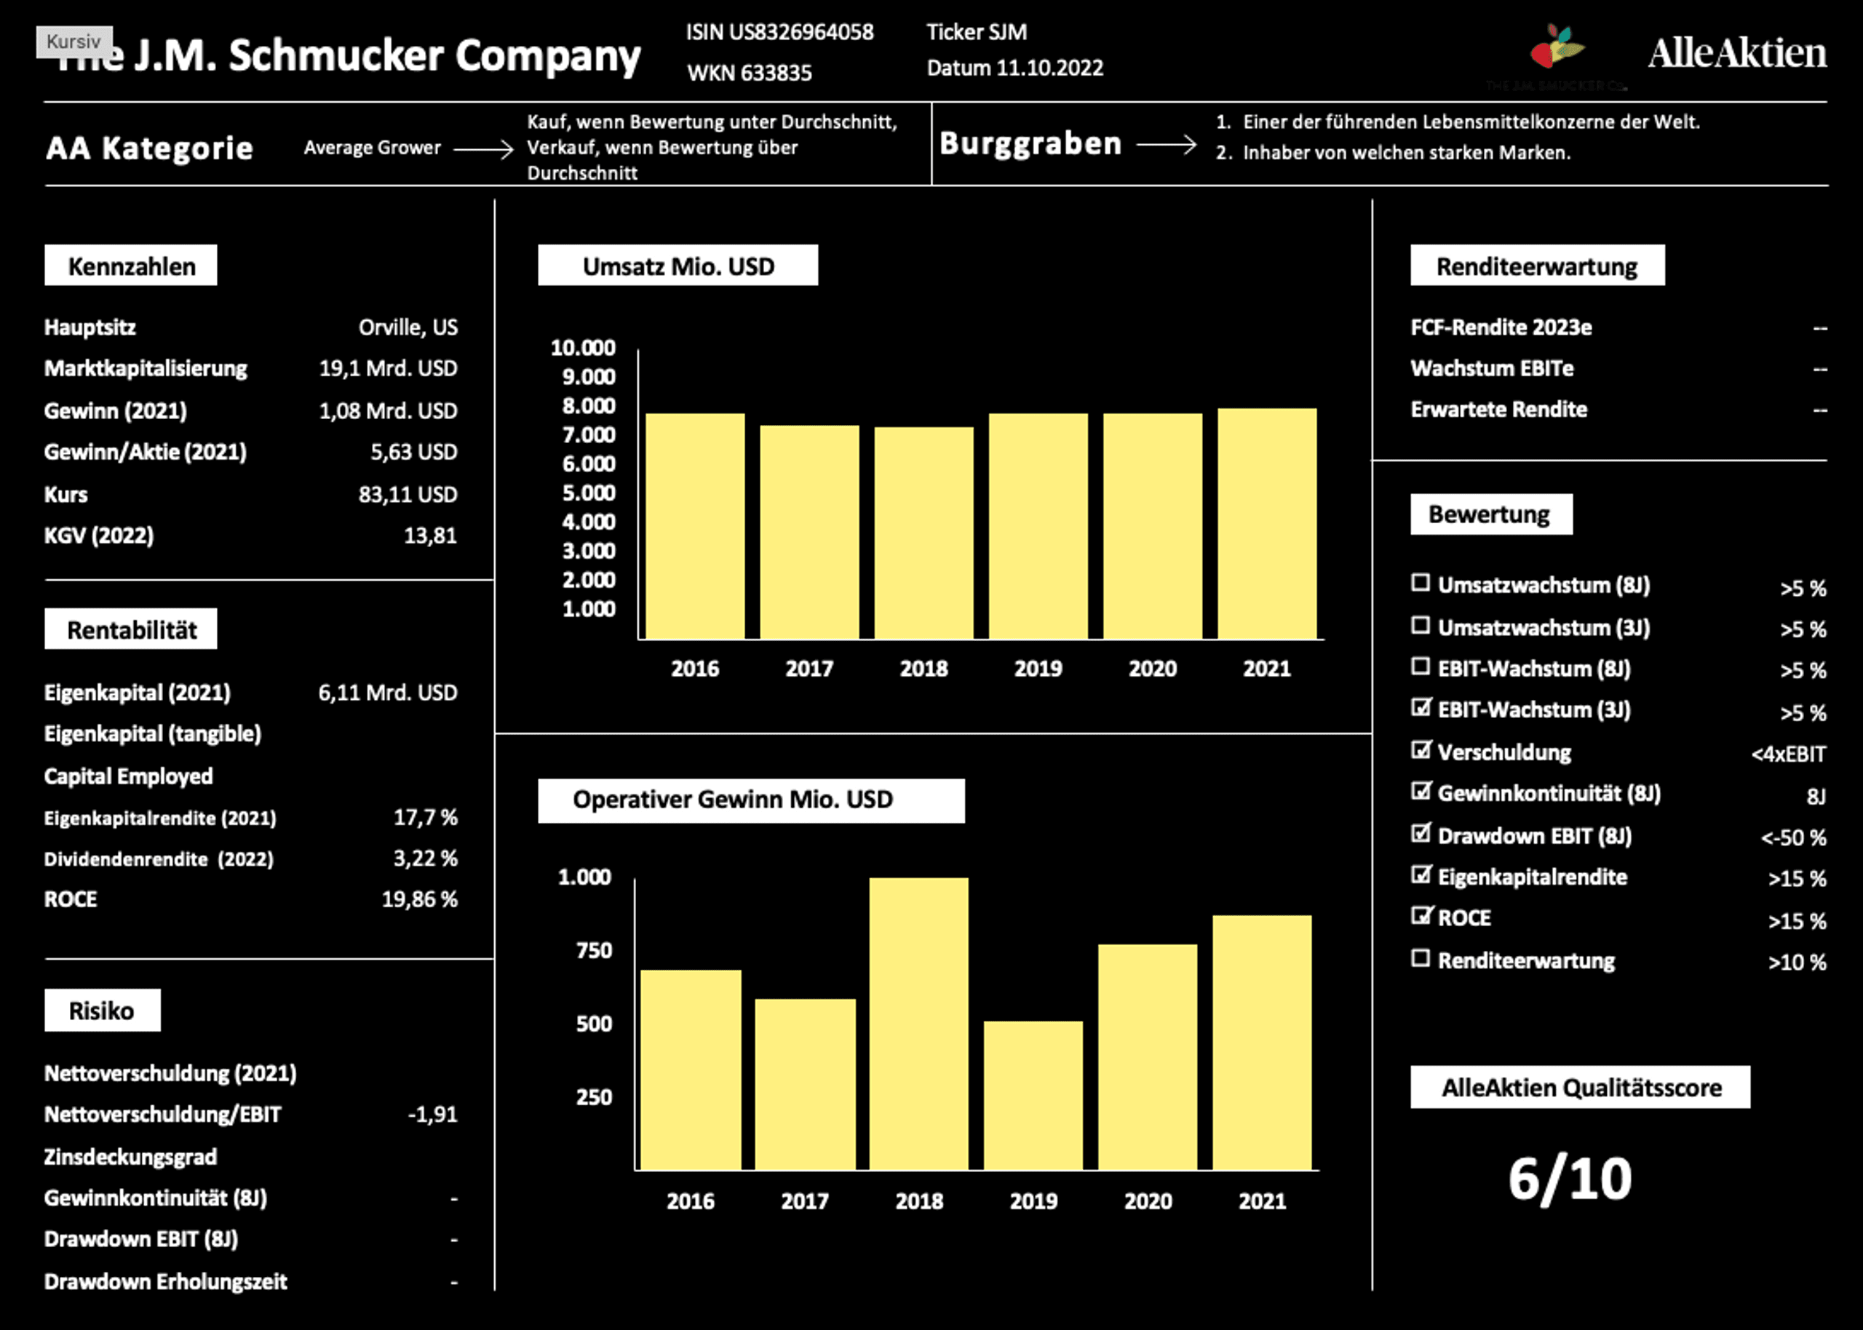Select the Kennzahlen section header
Screen dimensions: 1863x1330
[x=131, y=266]
